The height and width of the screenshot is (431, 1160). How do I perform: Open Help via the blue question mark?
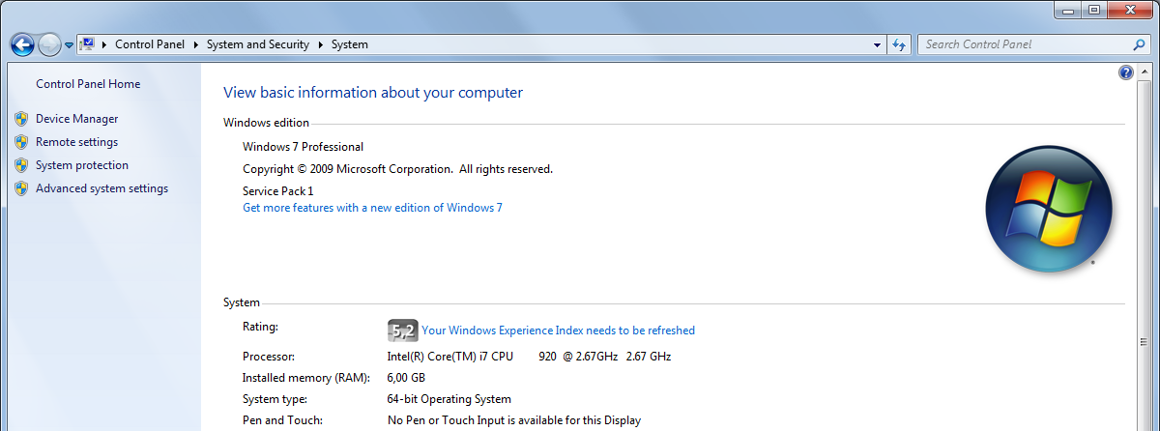[1125, 72]
